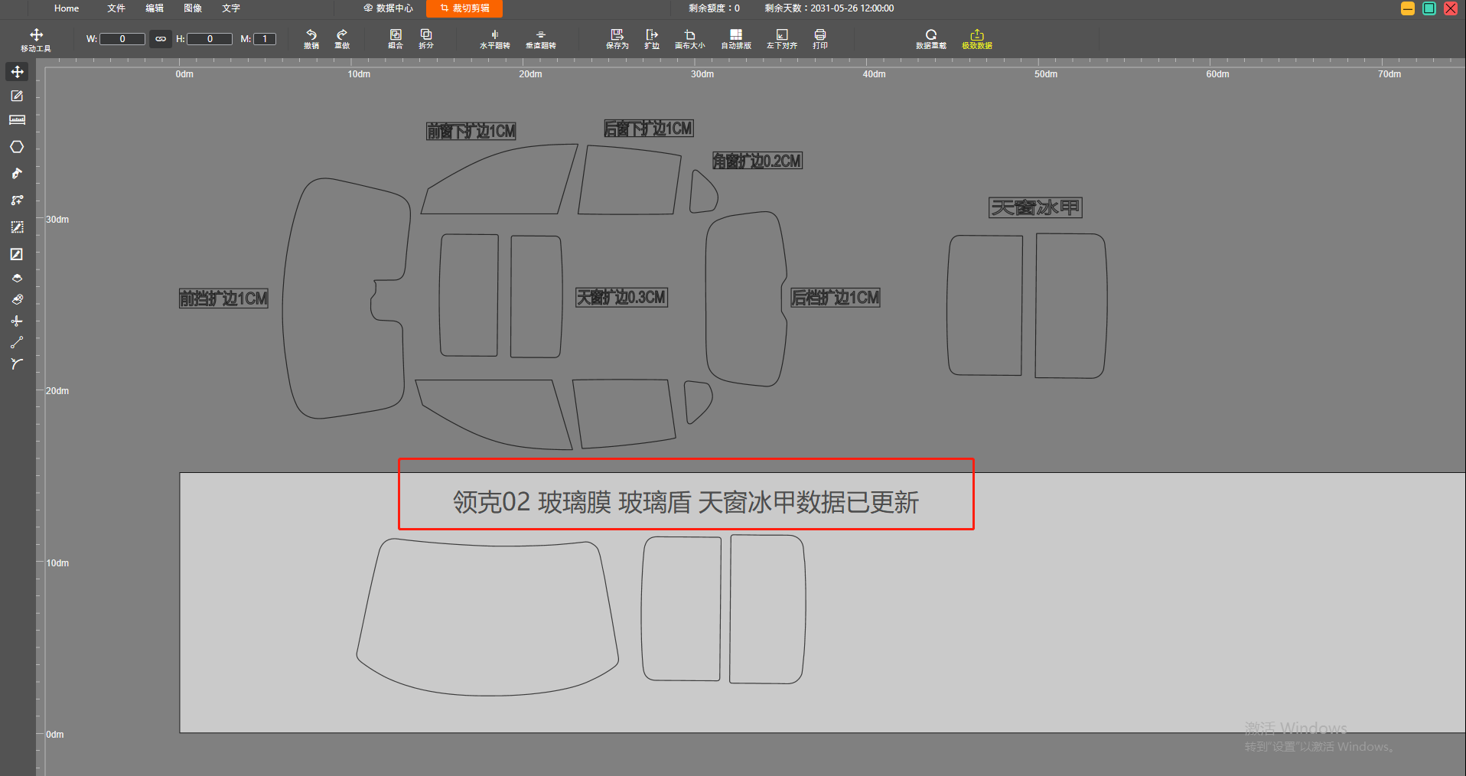The height and width of the screenshot is (776, 1466).
Task: Click the 剩余额度 : 0 text
Action: pos(714,8)
